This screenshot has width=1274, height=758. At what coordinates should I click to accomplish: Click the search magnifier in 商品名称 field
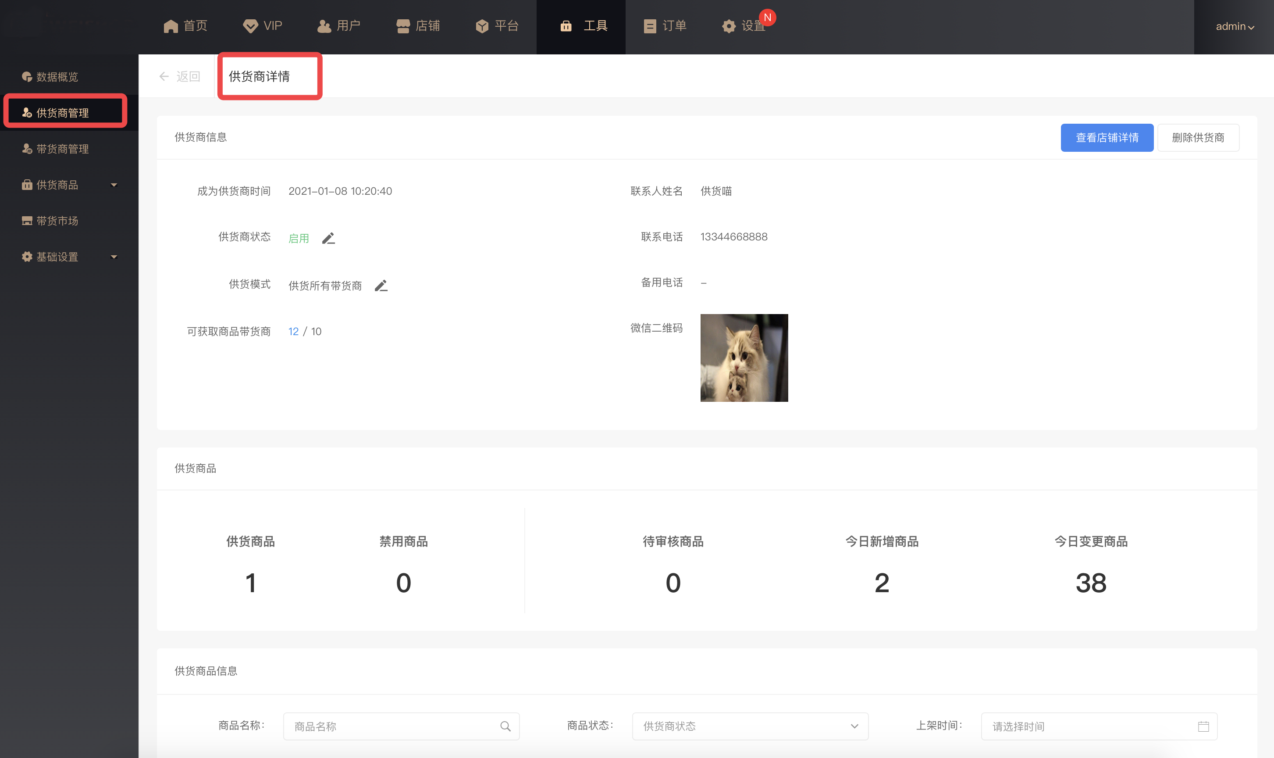(x=505, y=726)
